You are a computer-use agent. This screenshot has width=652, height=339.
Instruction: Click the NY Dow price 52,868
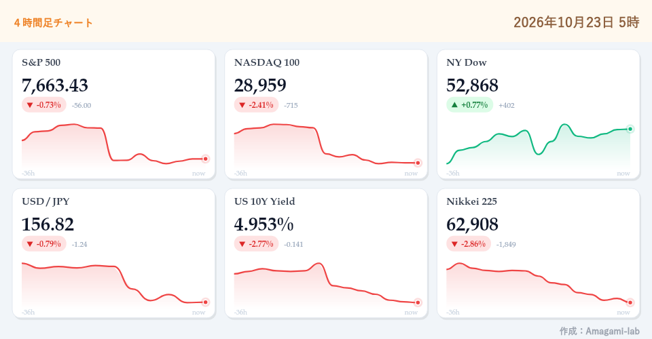pyautogui.click(x=472, y=85)
